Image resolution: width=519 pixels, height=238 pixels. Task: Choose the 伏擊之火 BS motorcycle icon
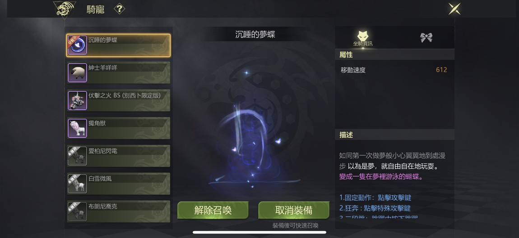point(78,100)
